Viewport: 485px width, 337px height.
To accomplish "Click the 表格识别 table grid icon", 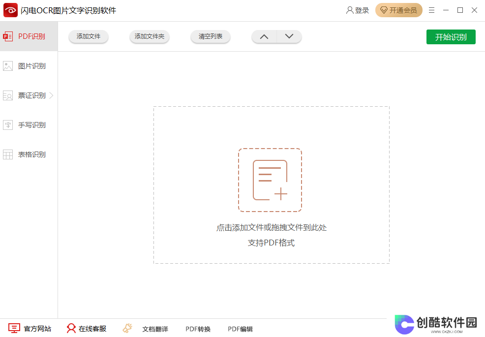I will (x=8, y=154).
